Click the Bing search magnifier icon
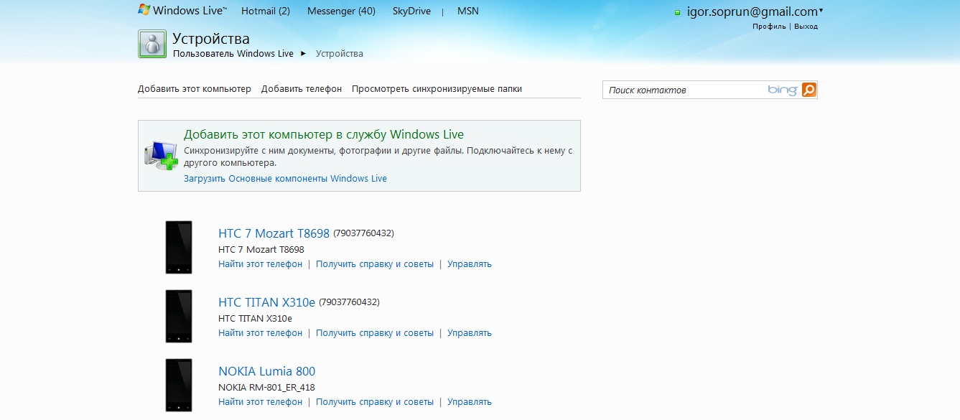960x420 pixels. point(808,90)
